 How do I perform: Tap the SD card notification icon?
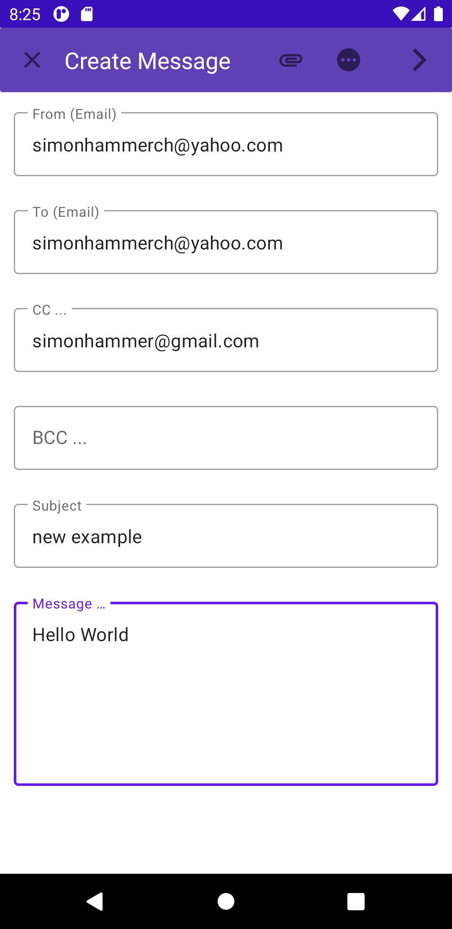pos(87,14)
